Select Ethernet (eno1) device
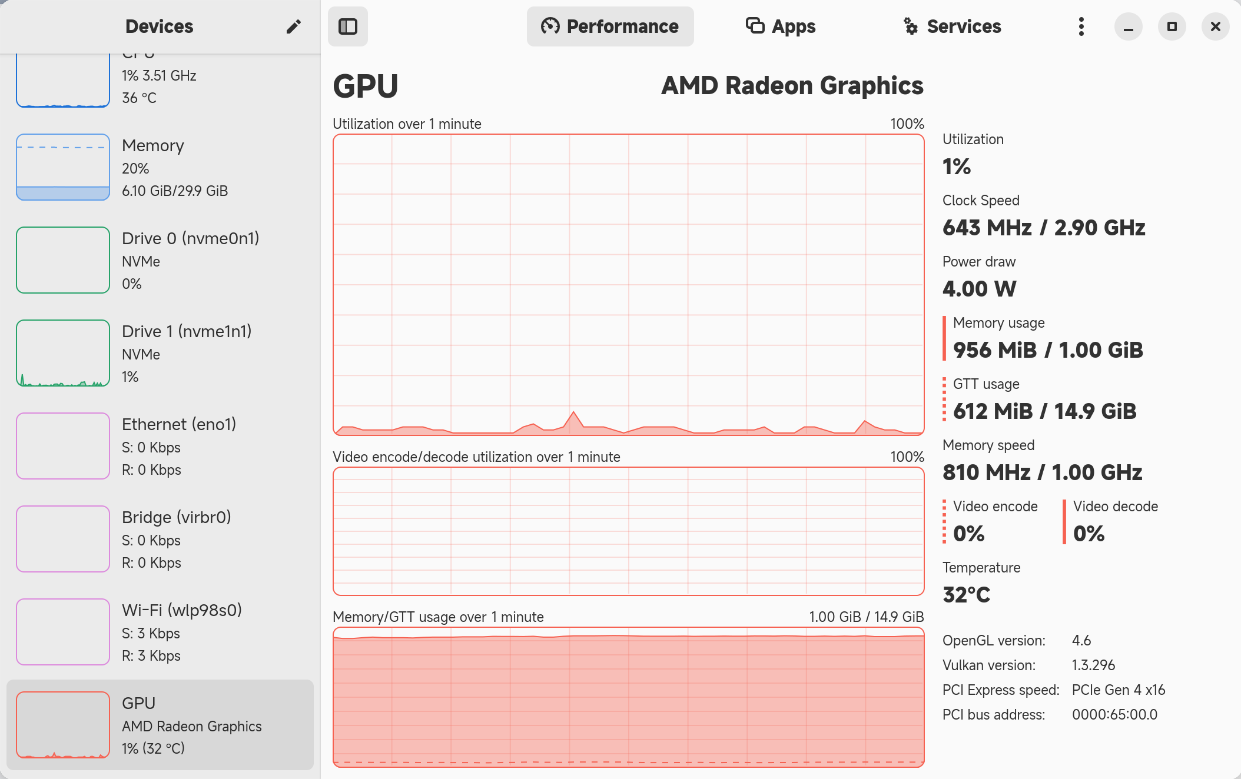Screen dimensions: 1241x779 pyautogui.click(x=160, y=447)
